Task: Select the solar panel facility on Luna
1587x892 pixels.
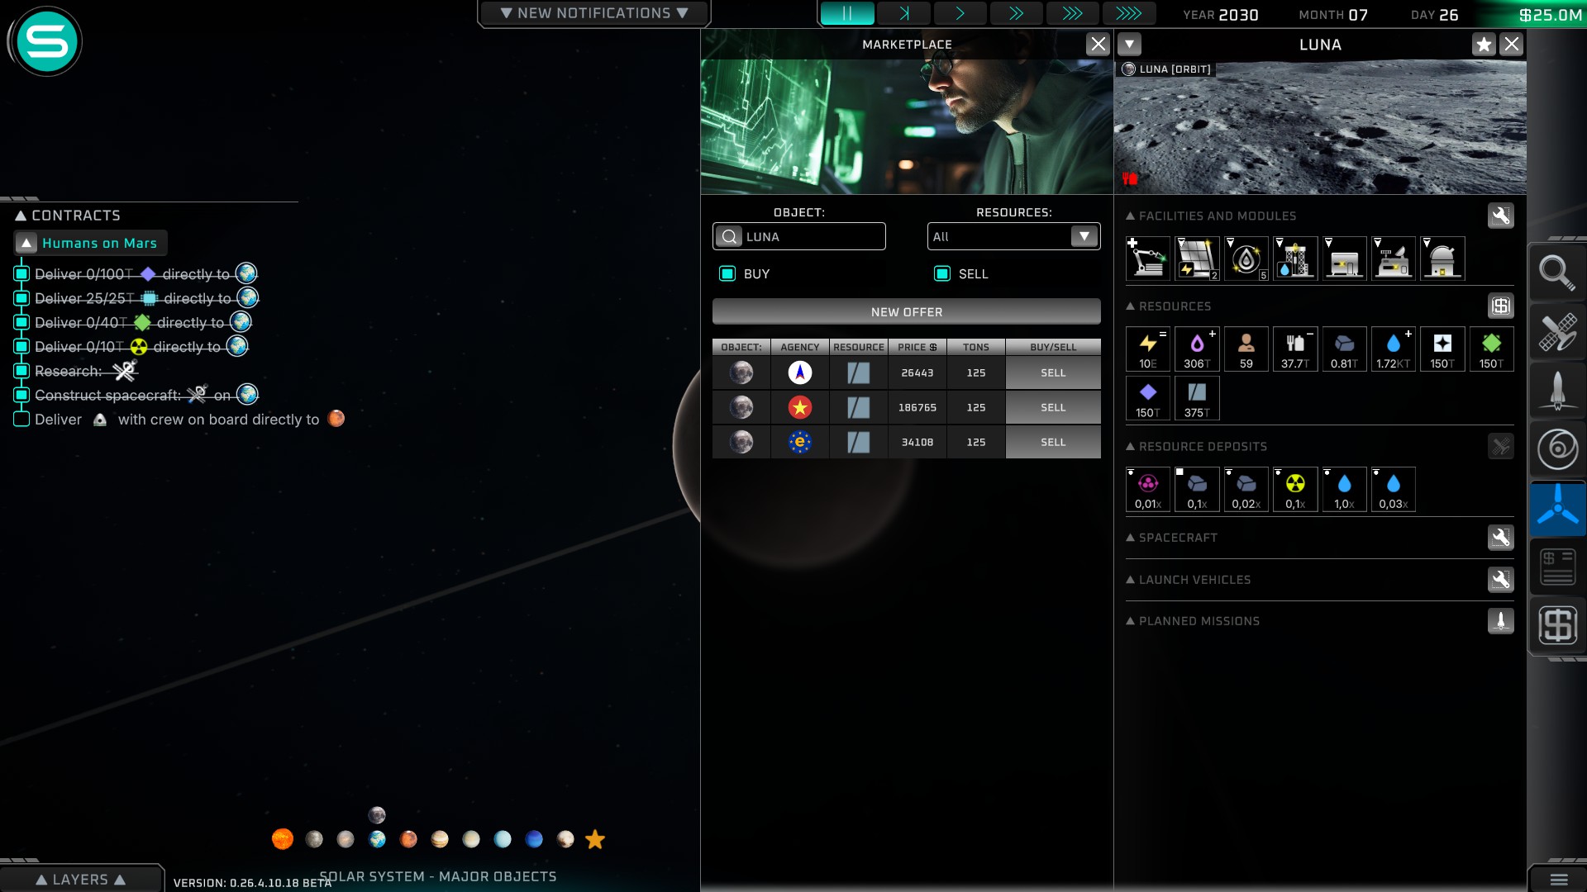Action: click(1197, 259)
